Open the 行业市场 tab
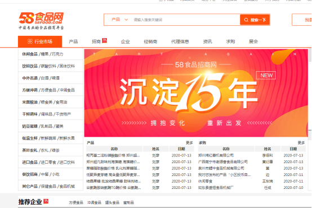 click(x=40, y=41)
